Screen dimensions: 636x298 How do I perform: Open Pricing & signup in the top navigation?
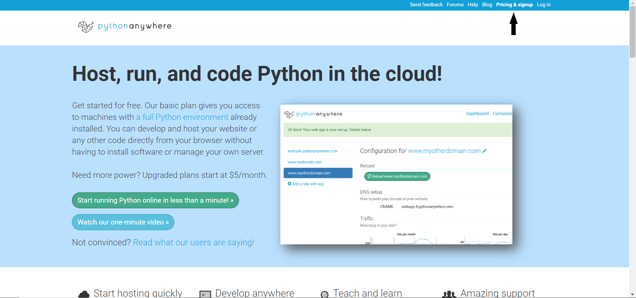(x=514, y=5)
